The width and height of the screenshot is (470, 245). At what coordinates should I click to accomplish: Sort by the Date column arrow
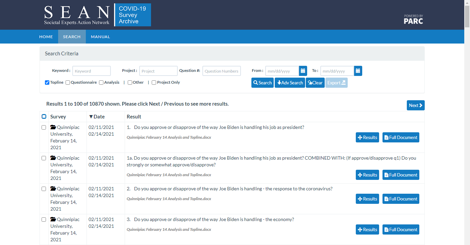click(91, 117)
